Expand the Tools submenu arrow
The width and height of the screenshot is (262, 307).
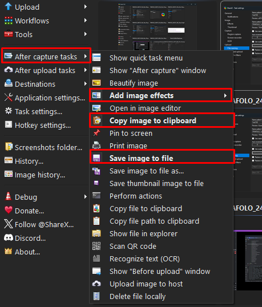[86, 34]
